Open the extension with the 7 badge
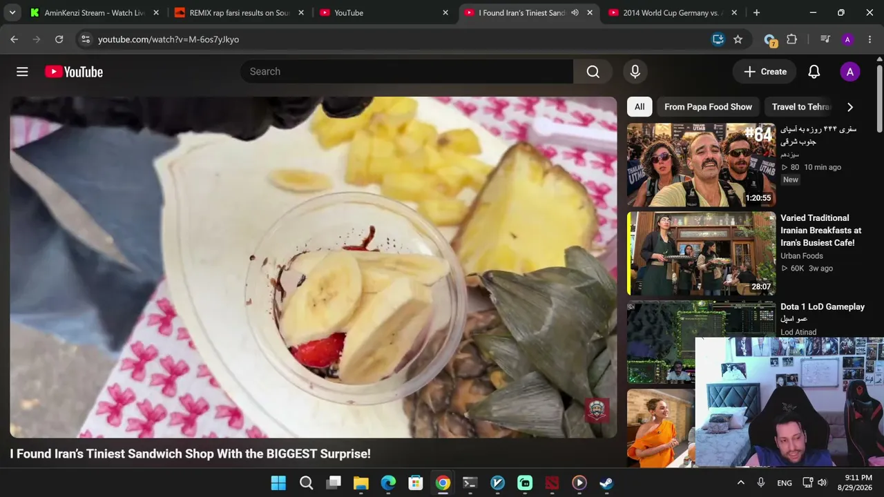Screen dimensions: 884x497 (x=770, y=40)
